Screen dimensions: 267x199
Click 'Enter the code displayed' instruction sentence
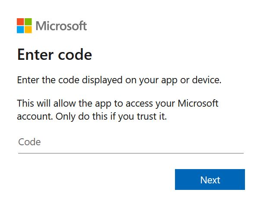click(119, 80)
